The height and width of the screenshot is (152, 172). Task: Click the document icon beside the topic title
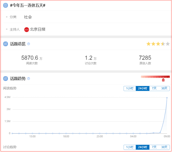point(5,5)
